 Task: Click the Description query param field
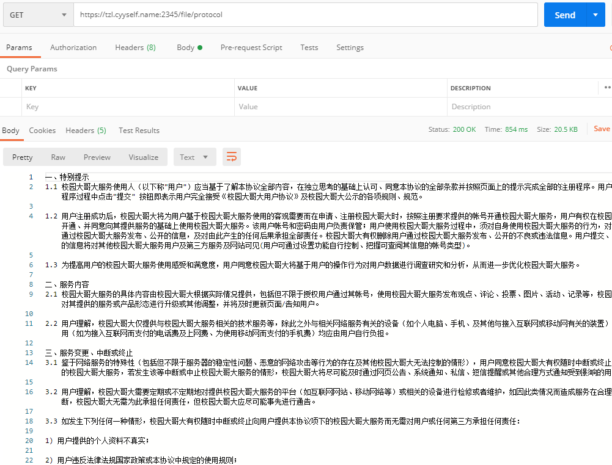pyautogui.click(x=529, y=107)
